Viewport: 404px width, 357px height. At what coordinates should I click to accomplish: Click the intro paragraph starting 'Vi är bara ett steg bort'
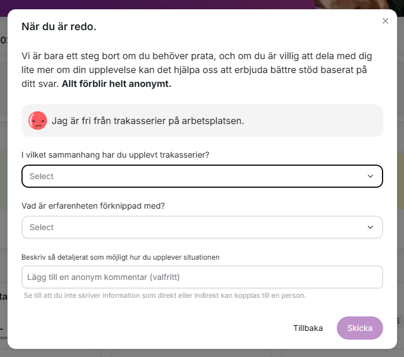point(197,70)
